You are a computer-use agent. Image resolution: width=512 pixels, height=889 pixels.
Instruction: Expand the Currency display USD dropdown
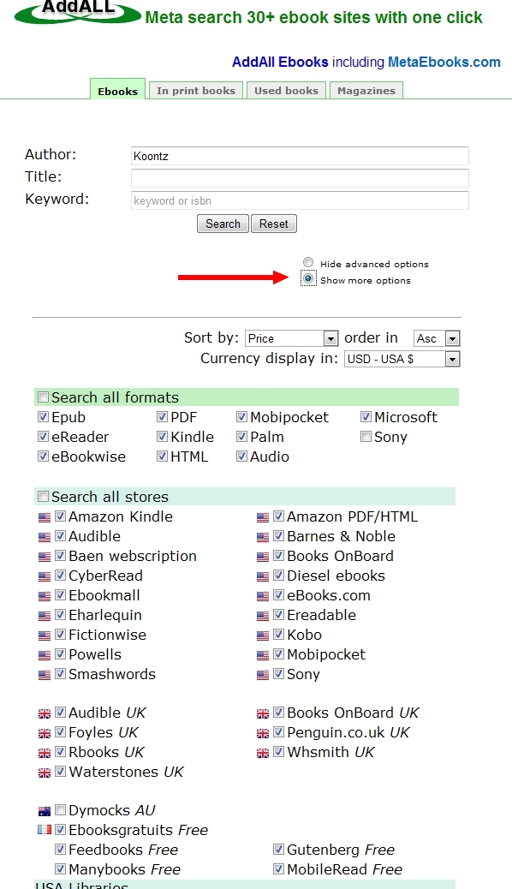click(402, 359)
